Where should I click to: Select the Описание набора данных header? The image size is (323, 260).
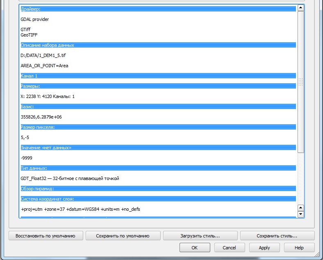tap(158, 45)
